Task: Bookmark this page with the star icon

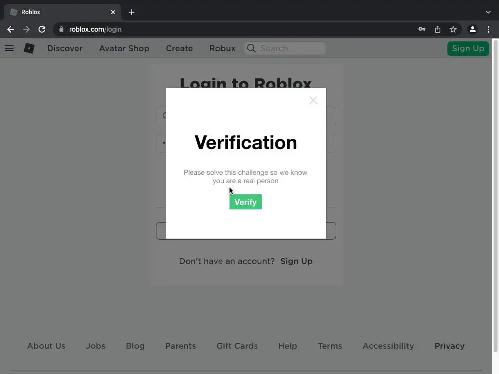Action: (453, 29)
